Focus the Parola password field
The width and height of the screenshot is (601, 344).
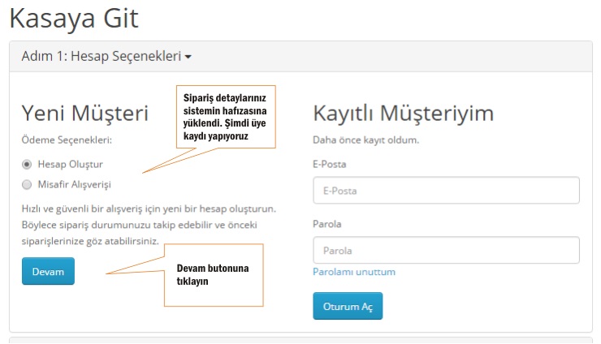pos(445,251)
